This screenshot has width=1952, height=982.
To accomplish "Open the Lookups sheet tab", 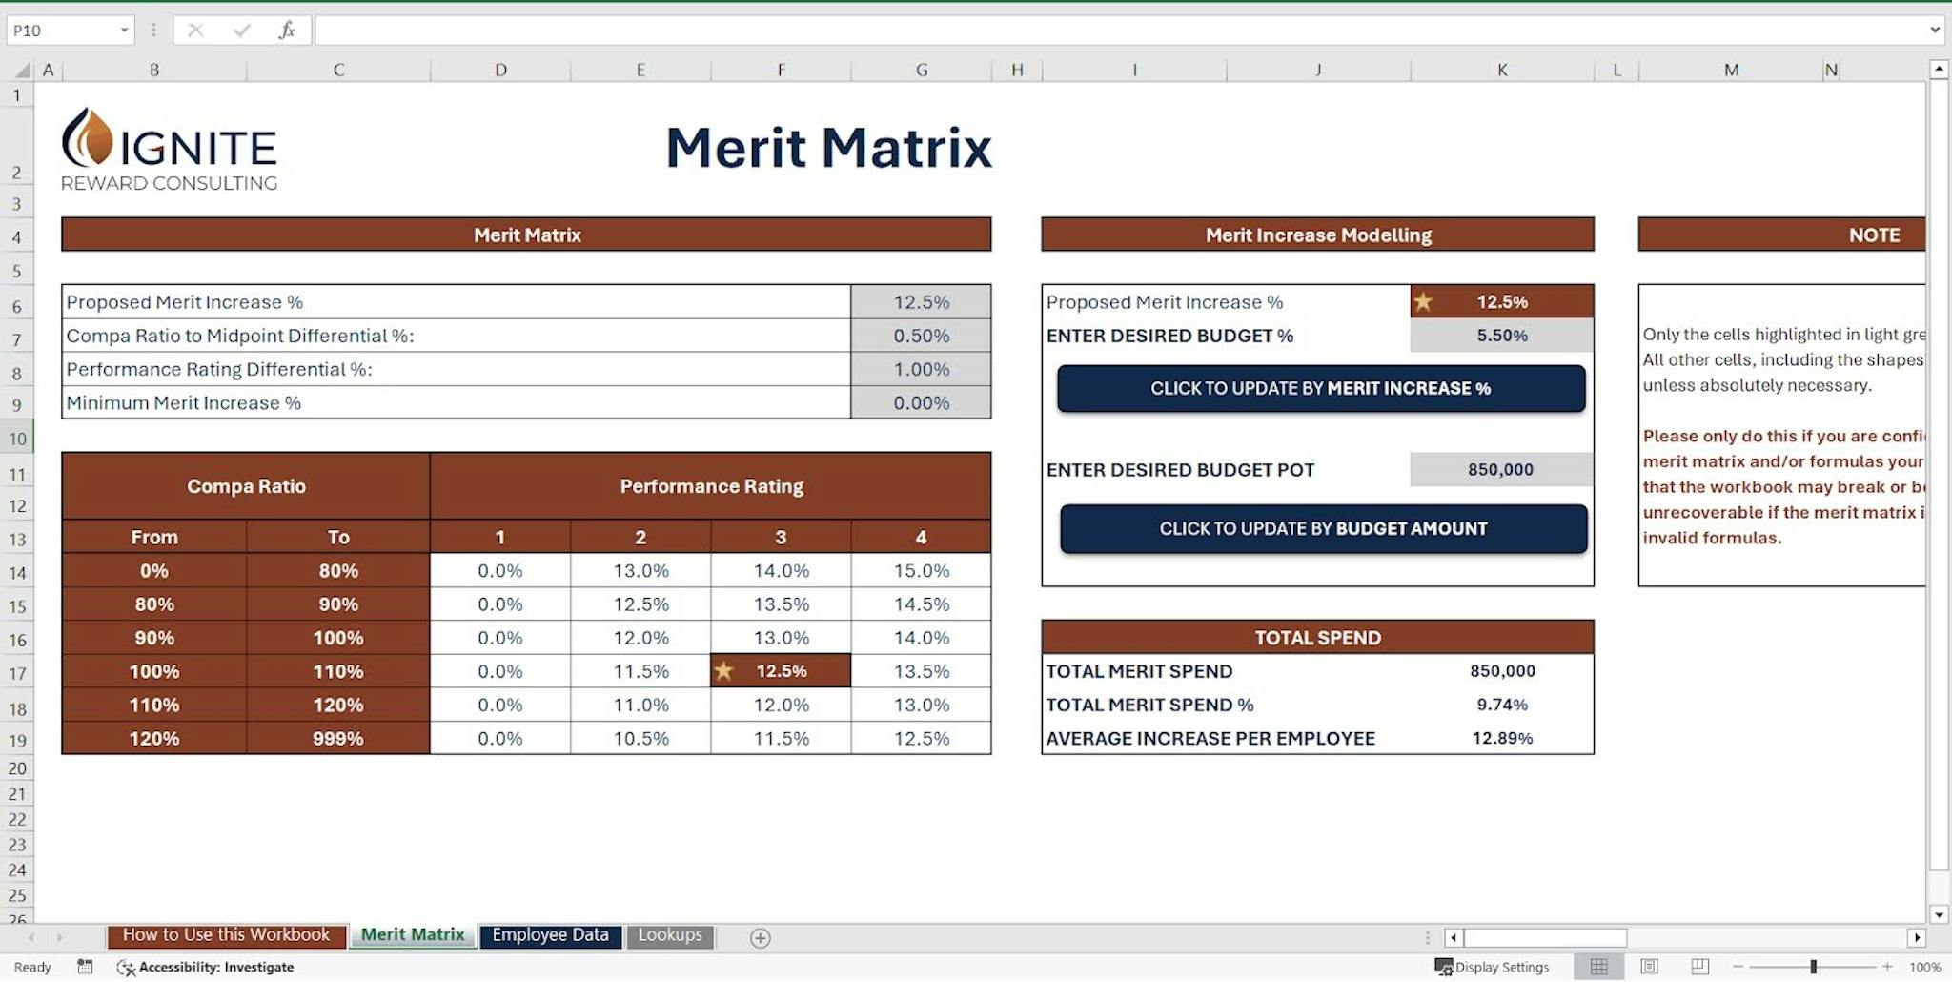I will [670, 935].
